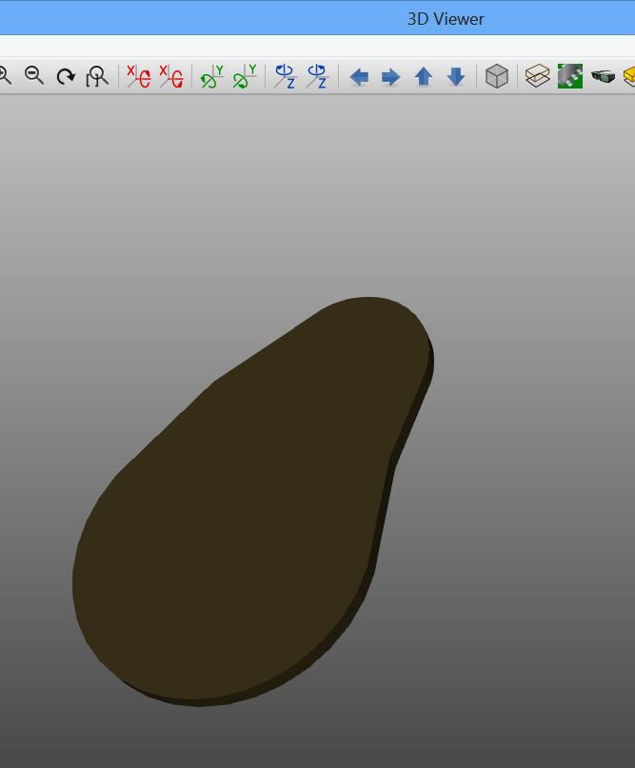Rotate clockwise around the X axis

(139, 77)
